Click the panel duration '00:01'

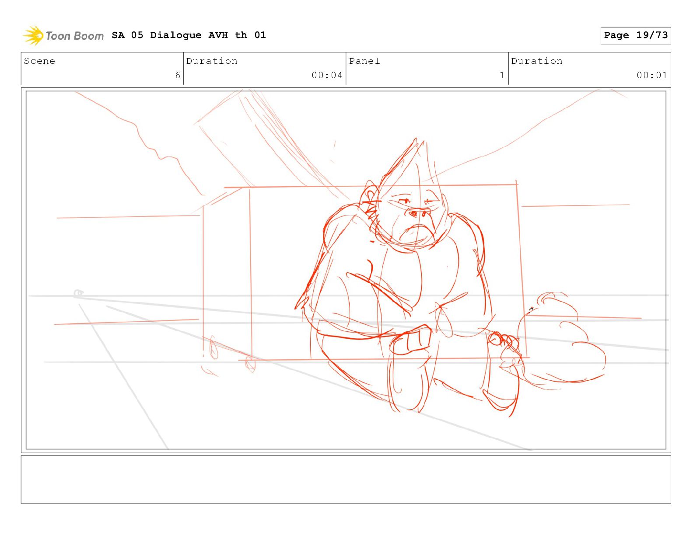coord(652,75)
